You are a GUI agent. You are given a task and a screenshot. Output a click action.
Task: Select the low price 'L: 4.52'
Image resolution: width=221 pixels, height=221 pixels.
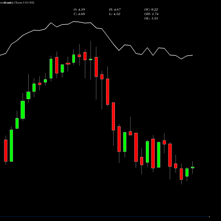pos(114,14)
